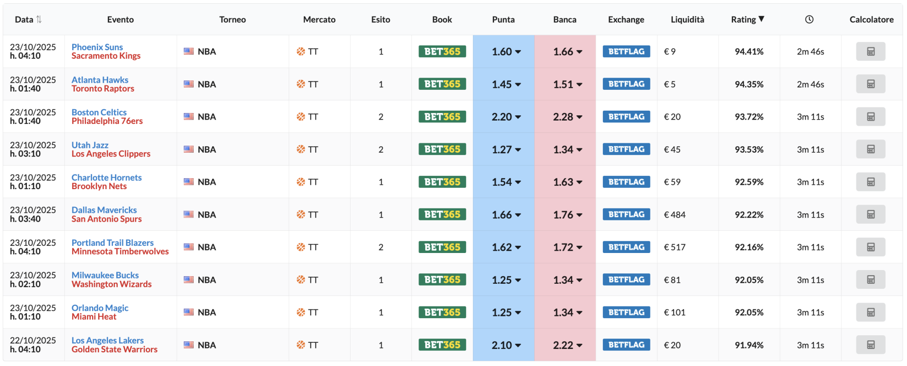This screenshot has height=366, width=907.
Task: Click Betflag button in Milwaukee Bucks row
Action: pos(626,279)
